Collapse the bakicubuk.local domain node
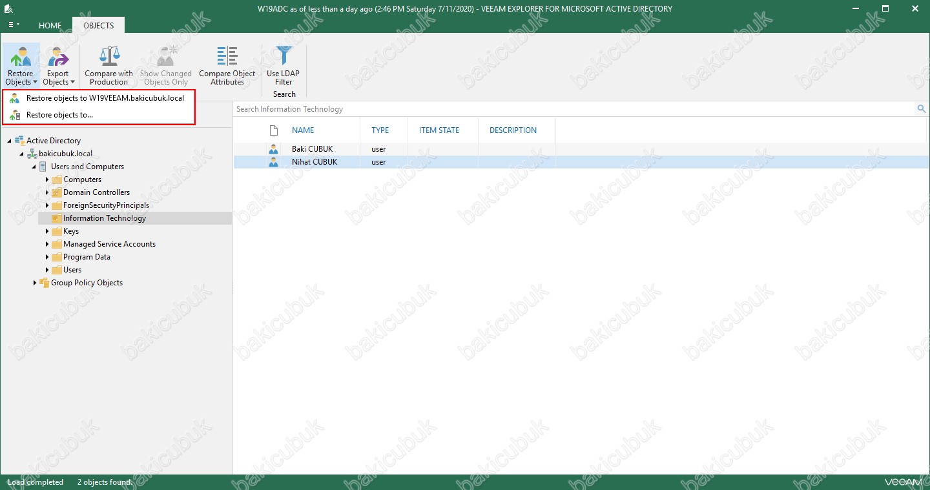 22,154
